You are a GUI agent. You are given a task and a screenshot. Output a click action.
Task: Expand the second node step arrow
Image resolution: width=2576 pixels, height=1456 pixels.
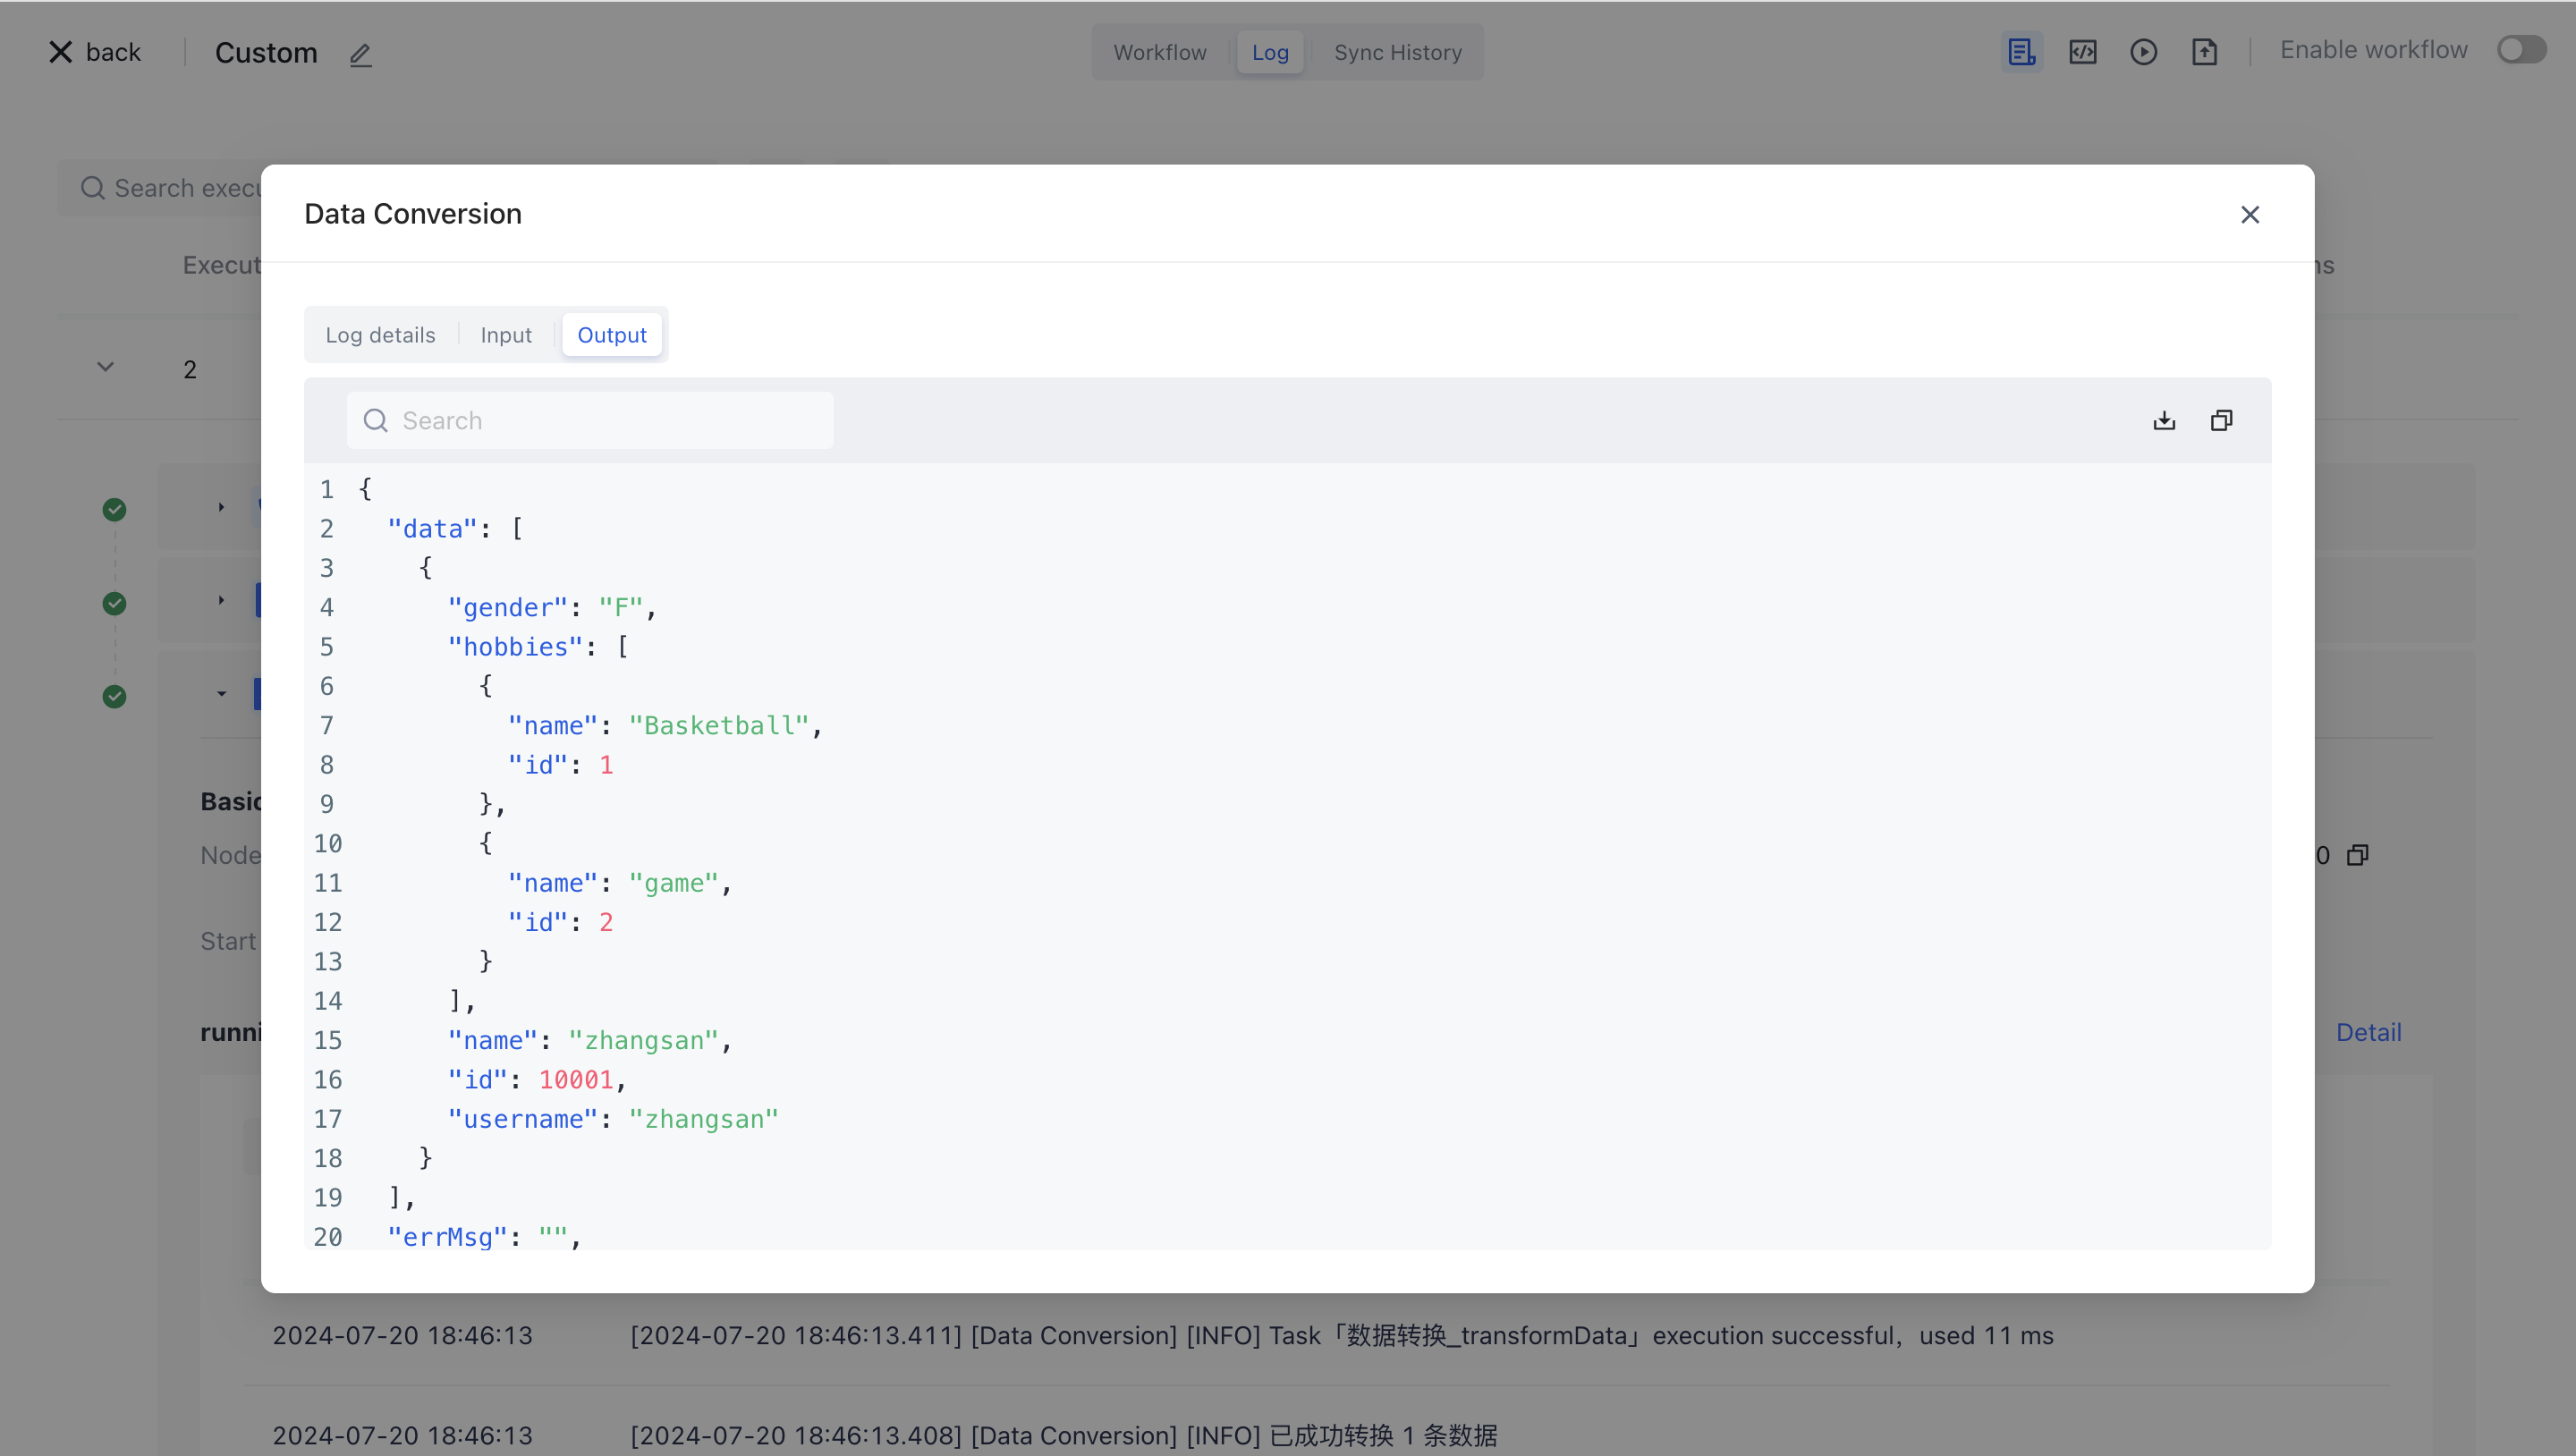point(221,600)
